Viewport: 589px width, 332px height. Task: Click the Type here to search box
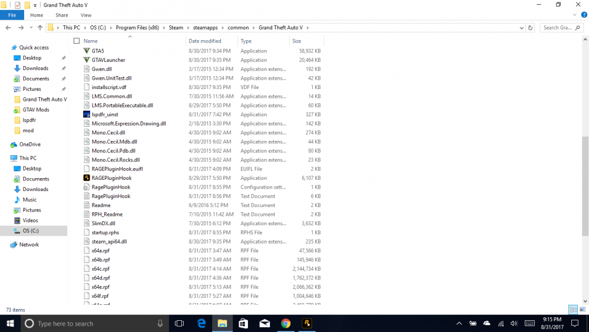(x=94, y=323)
